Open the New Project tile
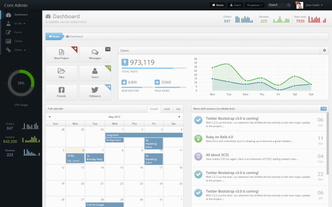The height and width of the screenshot is (207, 332). (x=61, y=54)
